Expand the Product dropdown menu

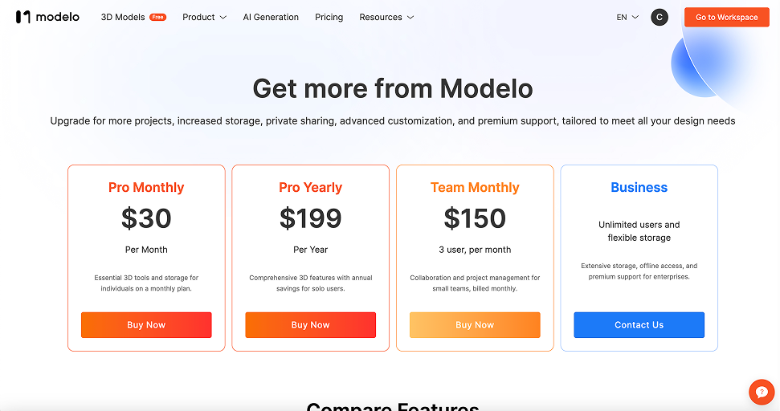tap(204, 17)
